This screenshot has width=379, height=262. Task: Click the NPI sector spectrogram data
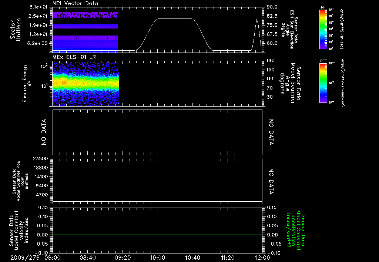[x=85, y=32]
